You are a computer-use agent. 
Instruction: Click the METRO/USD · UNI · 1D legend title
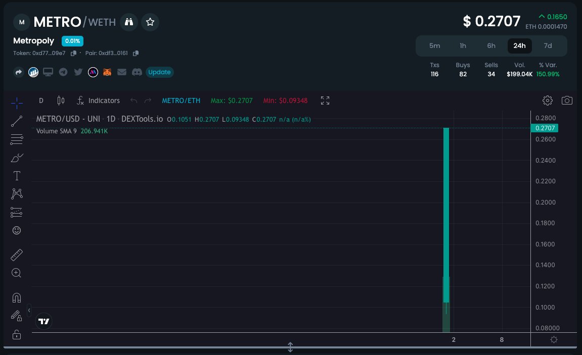click(x=100, y=119)
